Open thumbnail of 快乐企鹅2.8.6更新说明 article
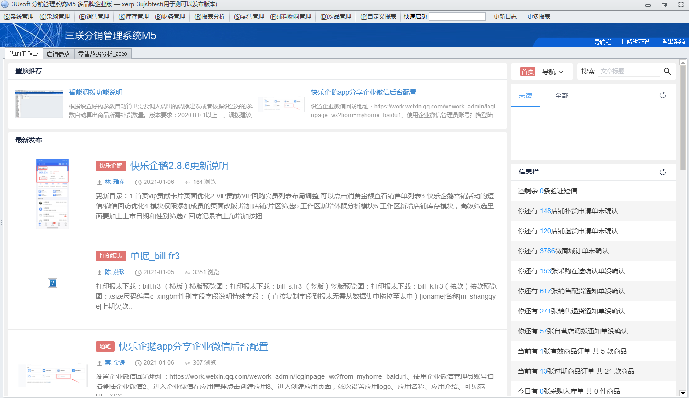The image size is (689, 398). pos(53,194)
